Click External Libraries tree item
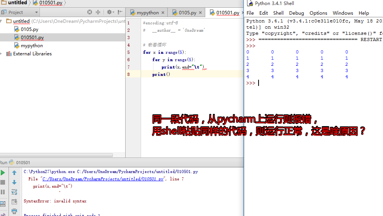 pos(32,54)
